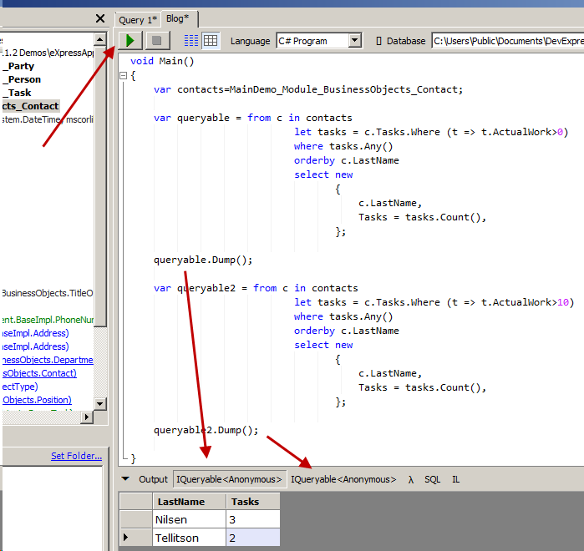Open the SQL results tab
584x551 pixels.
coord(432,479)
